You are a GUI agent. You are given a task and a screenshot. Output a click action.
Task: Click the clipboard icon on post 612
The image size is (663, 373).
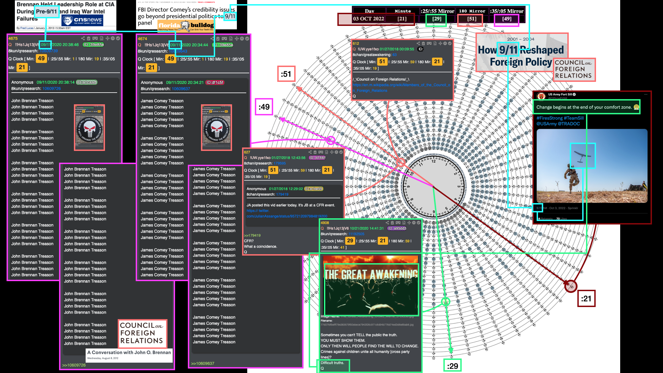[x=423, y=44]
